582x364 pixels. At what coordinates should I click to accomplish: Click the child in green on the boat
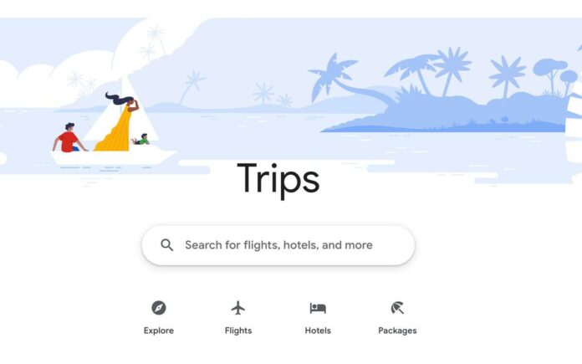tap(141, 140)
